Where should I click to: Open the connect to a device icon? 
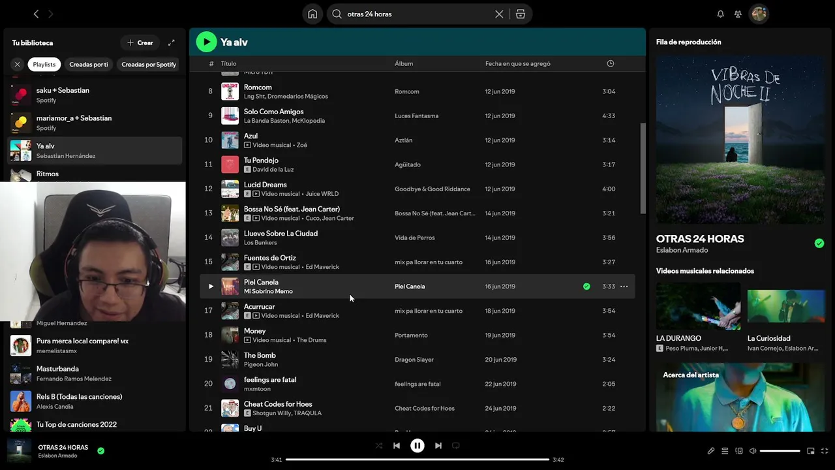coord(739,451)
